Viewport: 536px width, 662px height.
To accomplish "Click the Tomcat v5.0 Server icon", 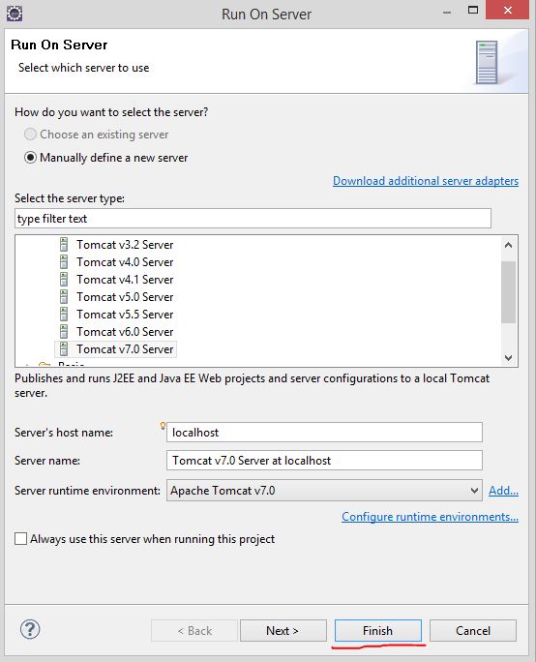I will (64, 297).
